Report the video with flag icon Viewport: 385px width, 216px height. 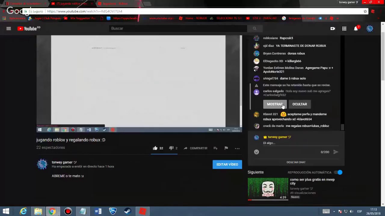[226, 148]
